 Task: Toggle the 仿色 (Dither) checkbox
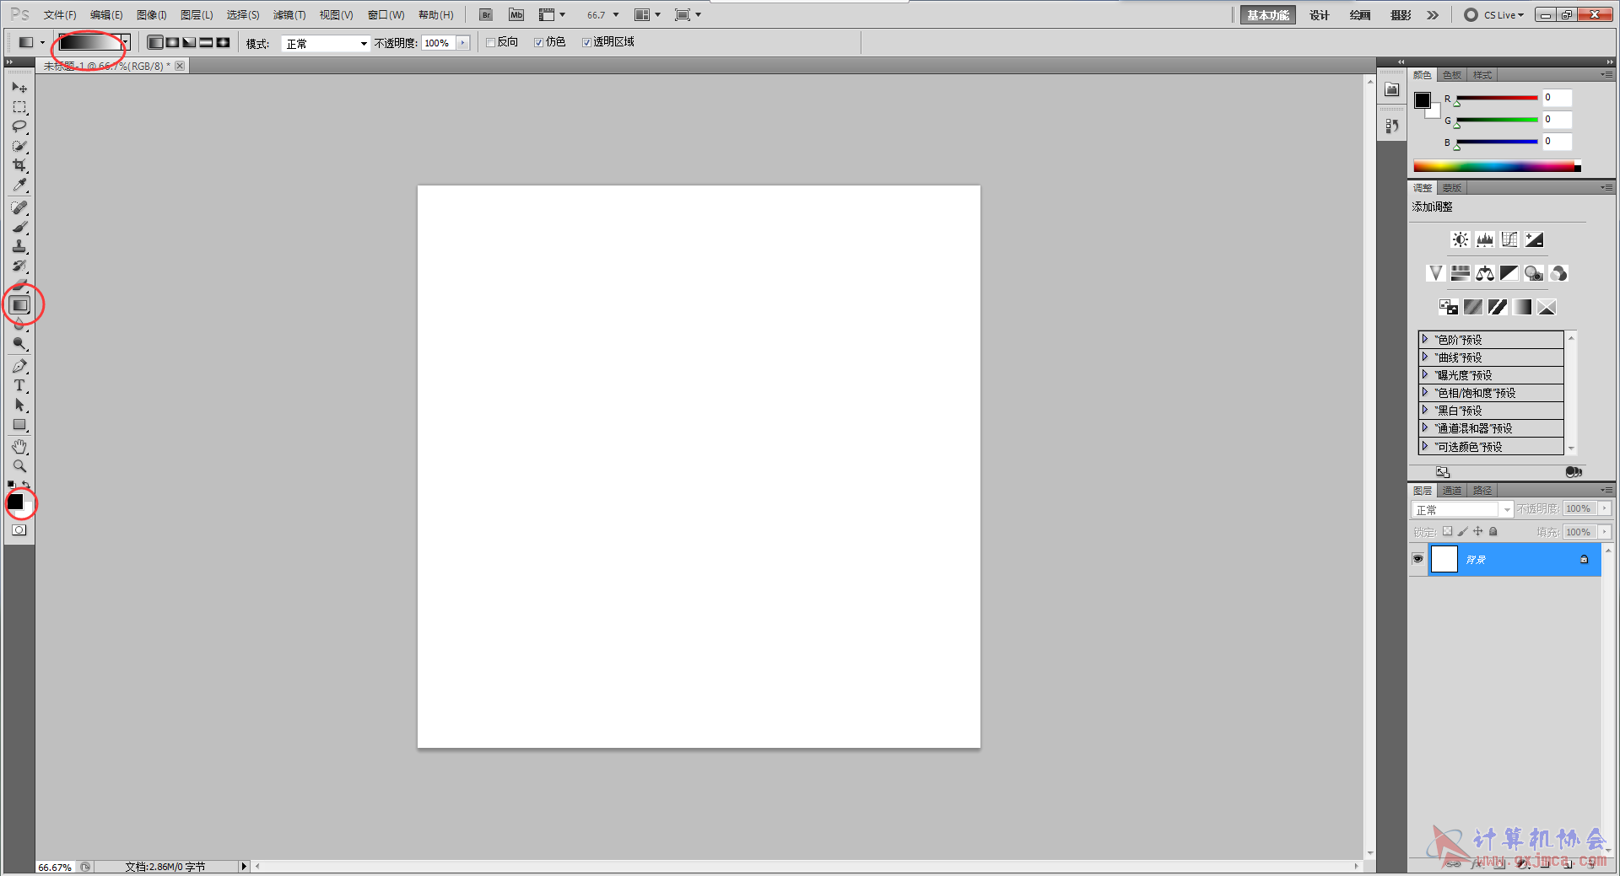tap(538, 42)
